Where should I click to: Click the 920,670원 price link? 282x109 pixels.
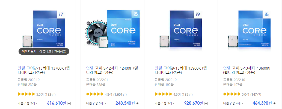click(x=194, y=103)
